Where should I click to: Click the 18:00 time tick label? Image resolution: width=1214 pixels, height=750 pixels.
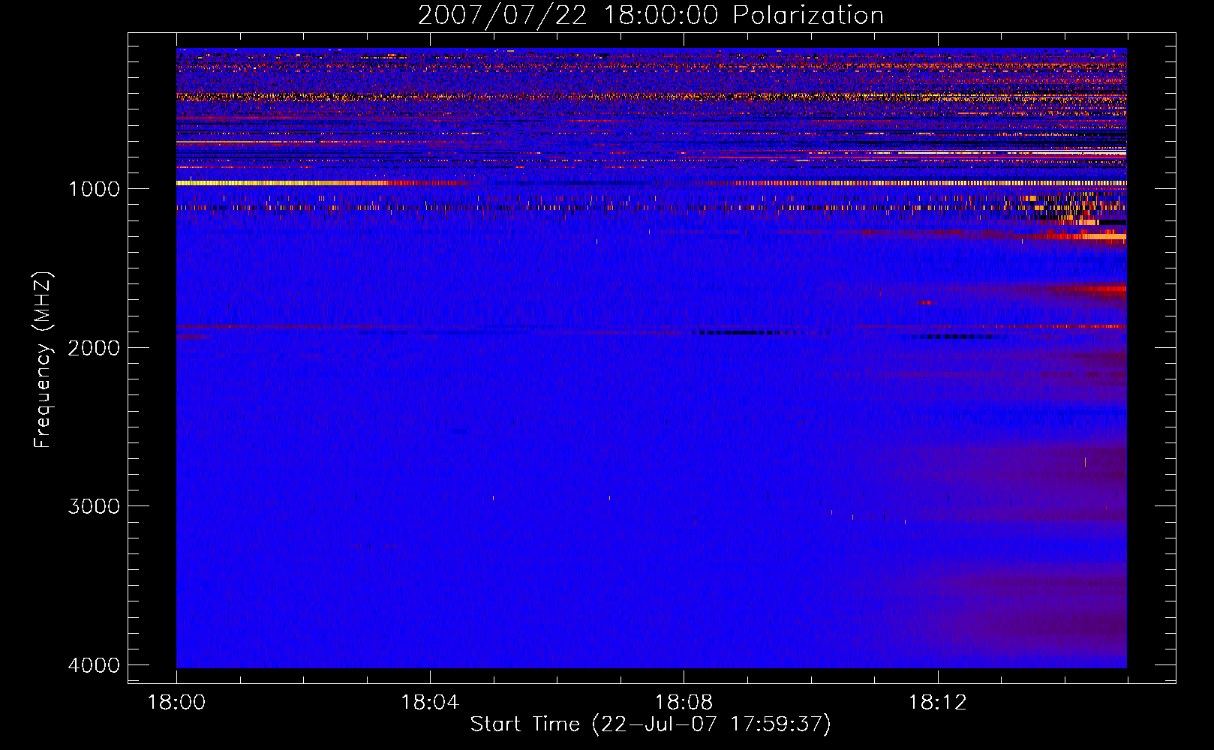(x=176, y=703)
